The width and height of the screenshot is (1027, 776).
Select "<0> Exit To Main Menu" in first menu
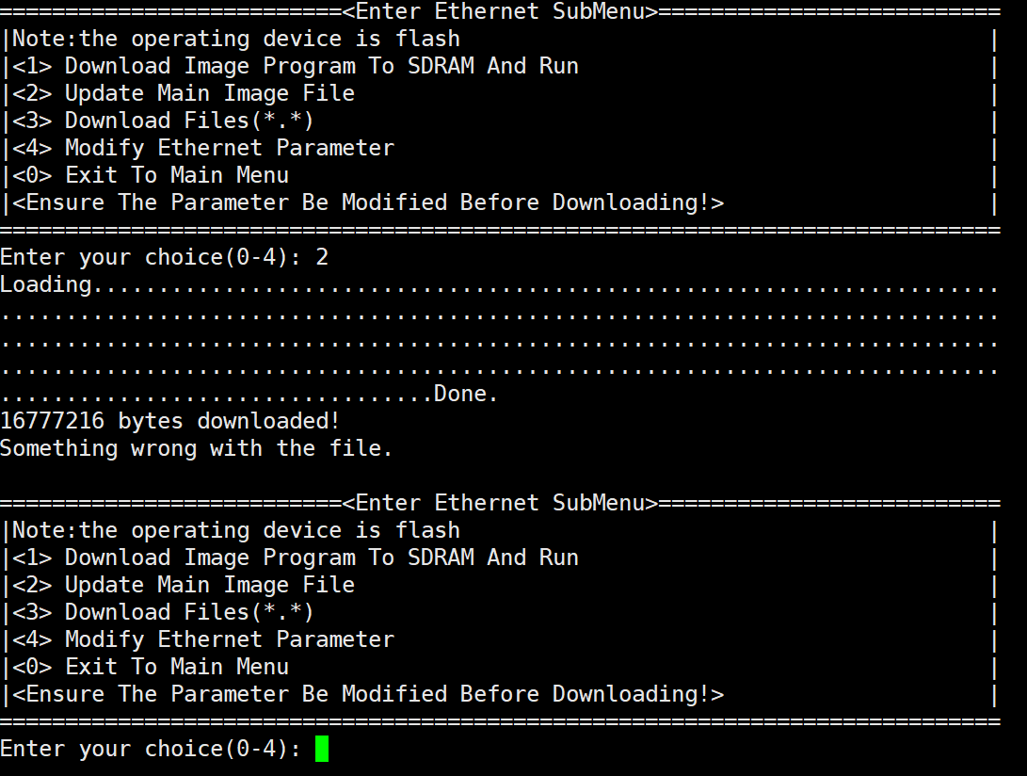coord(150,175)
